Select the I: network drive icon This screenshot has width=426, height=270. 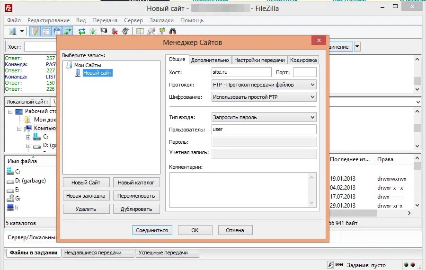[10, 207]
